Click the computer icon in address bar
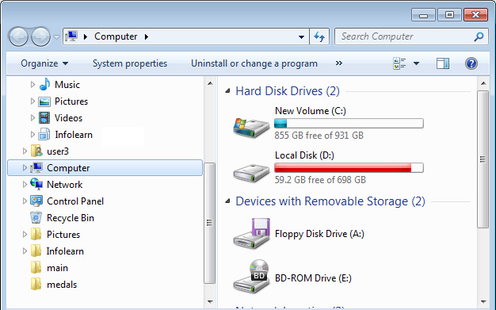496x310 pixels. pos(71,36)
